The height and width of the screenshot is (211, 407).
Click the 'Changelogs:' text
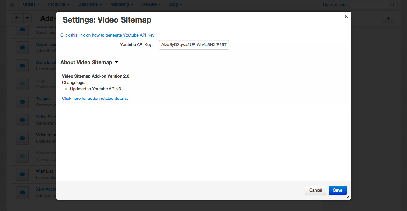[74, 82]
